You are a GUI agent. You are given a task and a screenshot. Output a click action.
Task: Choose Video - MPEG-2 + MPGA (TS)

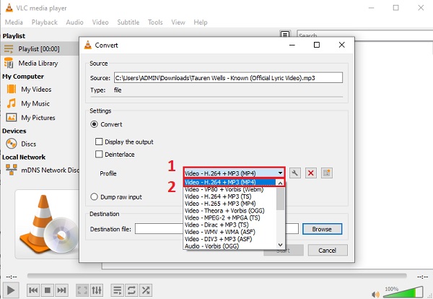tap(229, 218)
